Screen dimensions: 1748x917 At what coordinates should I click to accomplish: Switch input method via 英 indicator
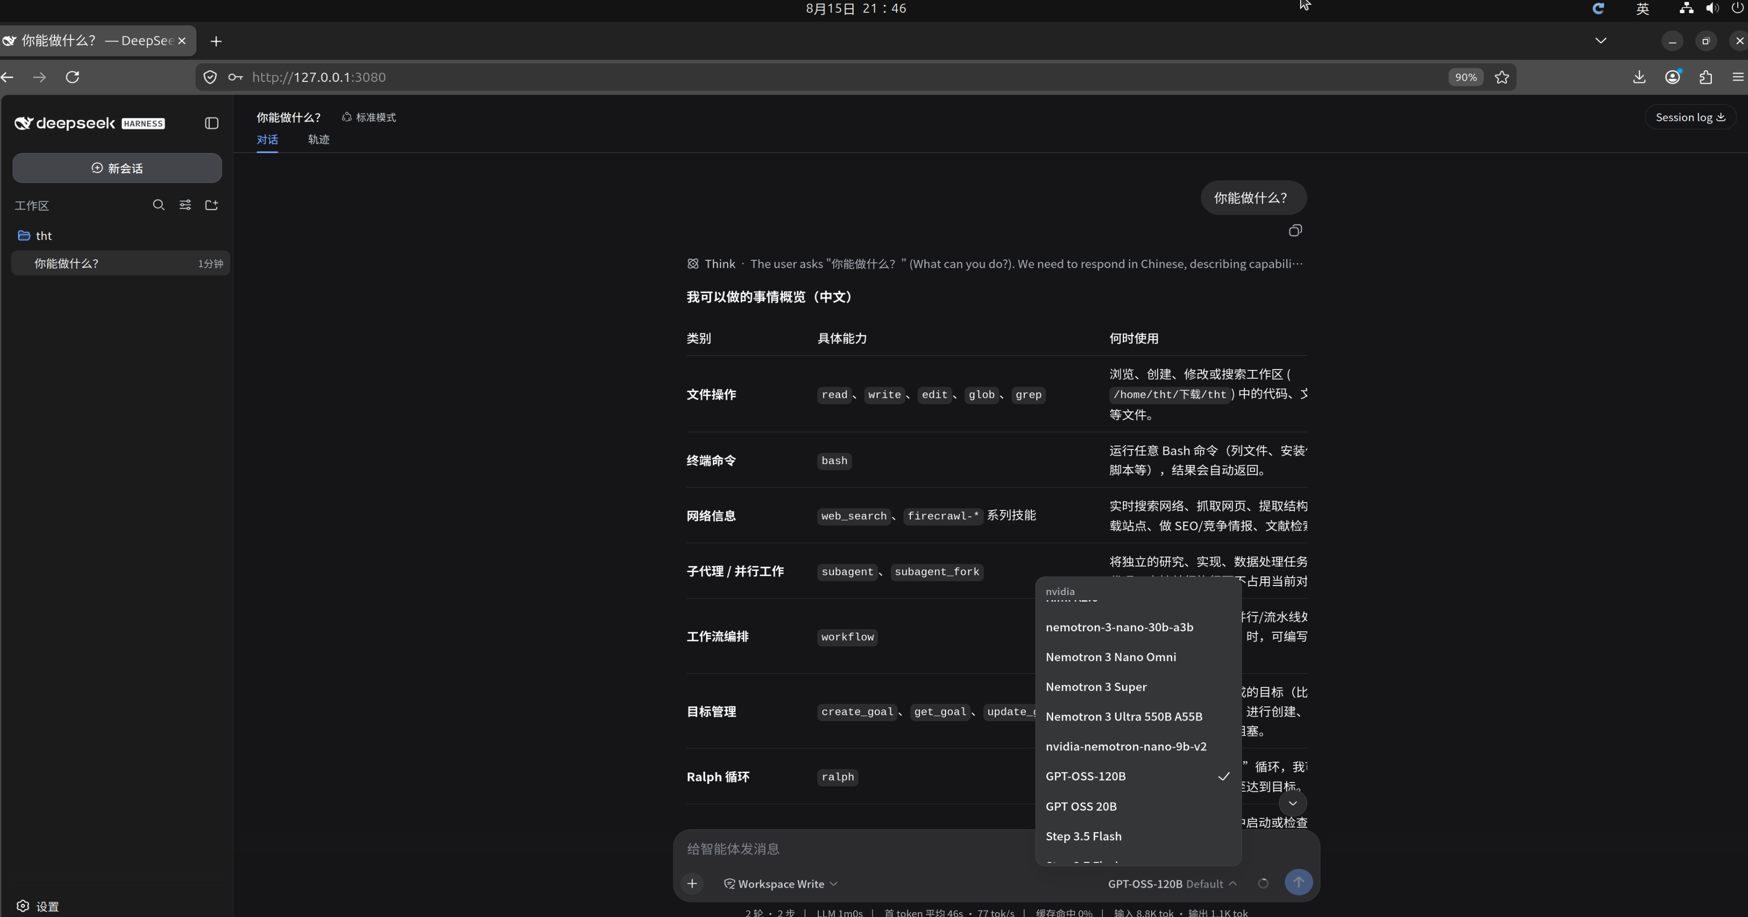click(x=1642, y=9)
